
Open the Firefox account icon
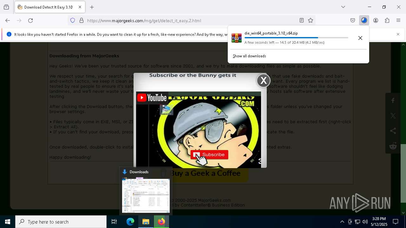point(376,21)
